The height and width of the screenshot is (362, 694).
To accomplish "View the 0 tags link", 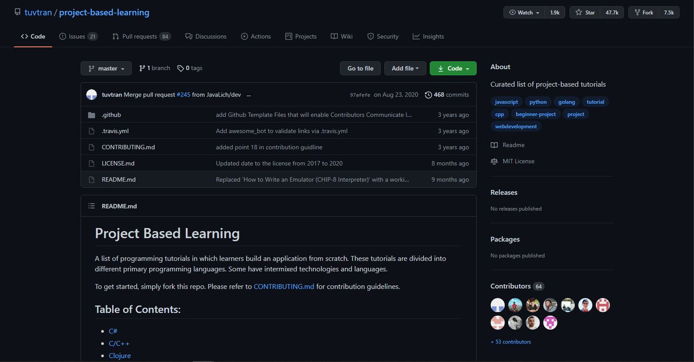I will click(190, 68).
